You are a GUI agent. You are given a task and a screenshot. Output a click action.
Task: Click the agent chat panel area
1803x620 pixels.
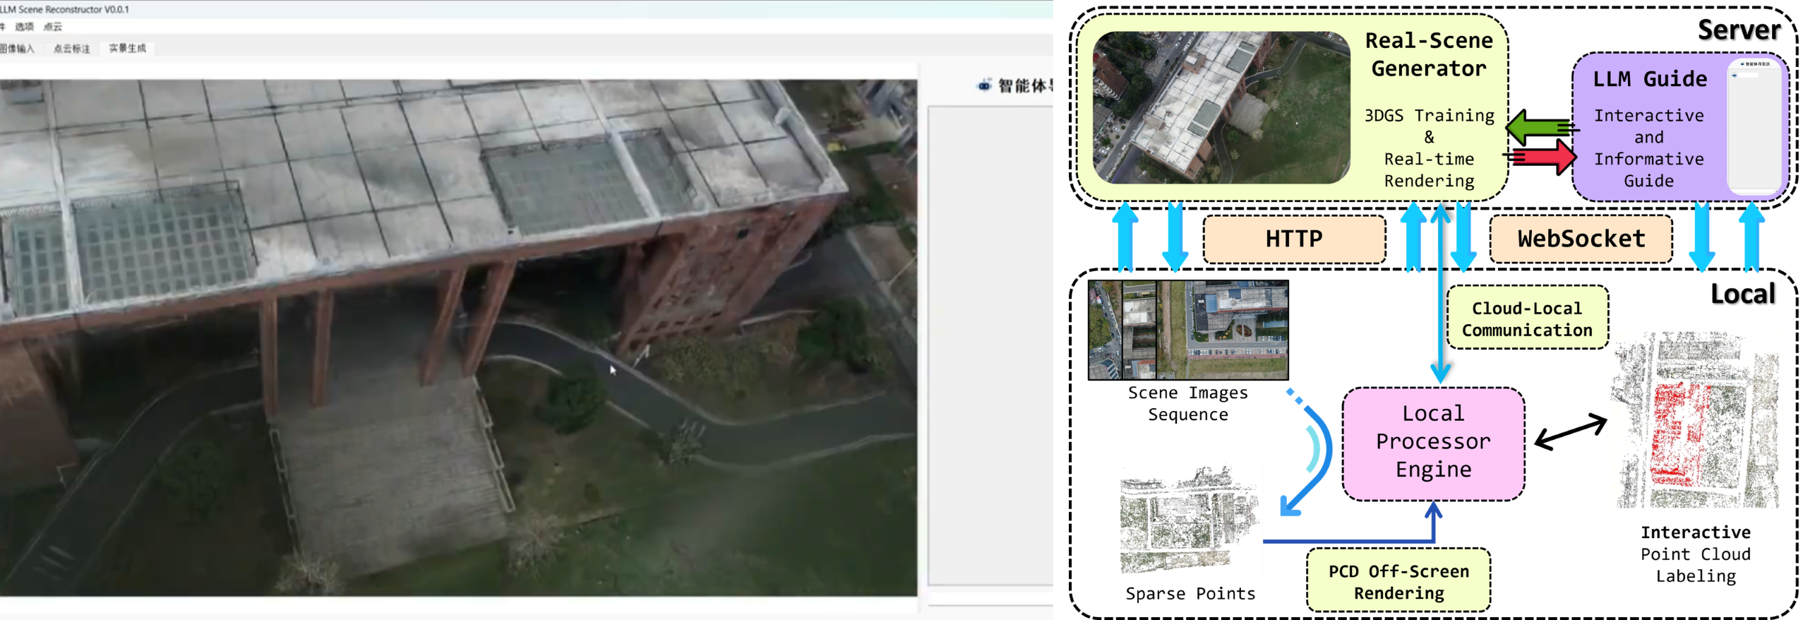990,345
